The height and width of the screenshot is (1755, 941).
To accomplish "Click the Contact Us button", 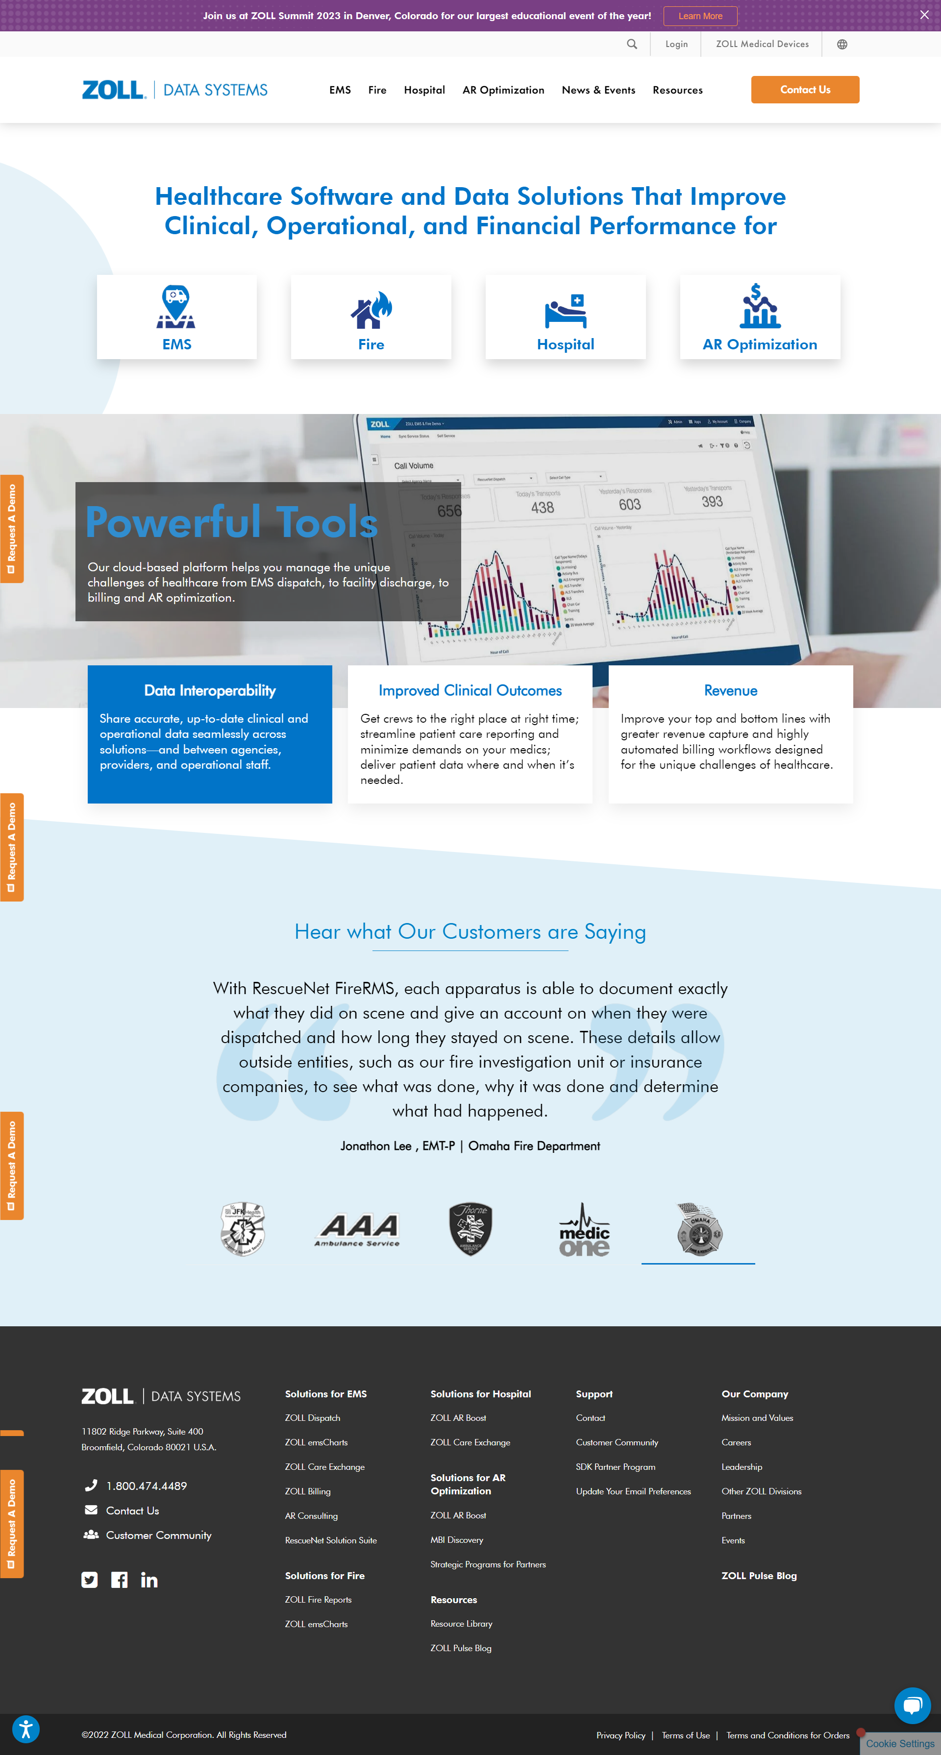I will (805, 89).
